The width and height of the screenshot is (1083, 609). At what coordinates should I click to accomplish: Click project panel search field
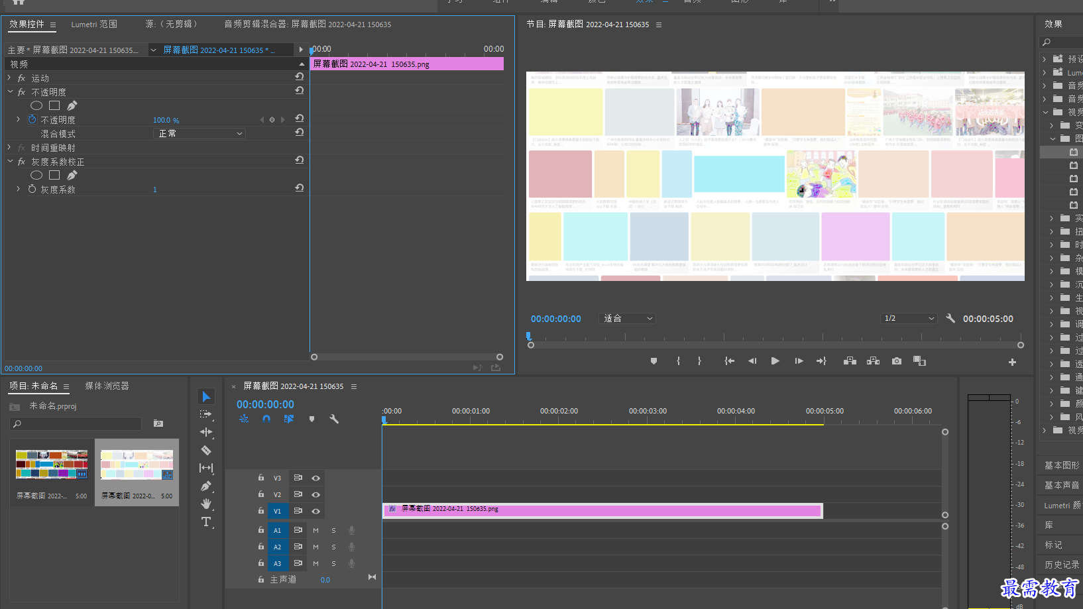[x=76, y=423]
